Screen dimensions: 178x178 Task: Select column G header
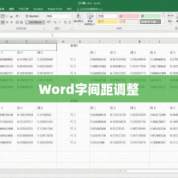[63, 42]
